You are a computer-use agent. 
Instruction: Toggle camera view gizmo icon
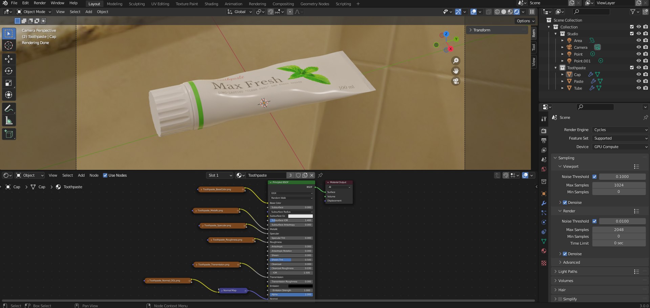456,81
